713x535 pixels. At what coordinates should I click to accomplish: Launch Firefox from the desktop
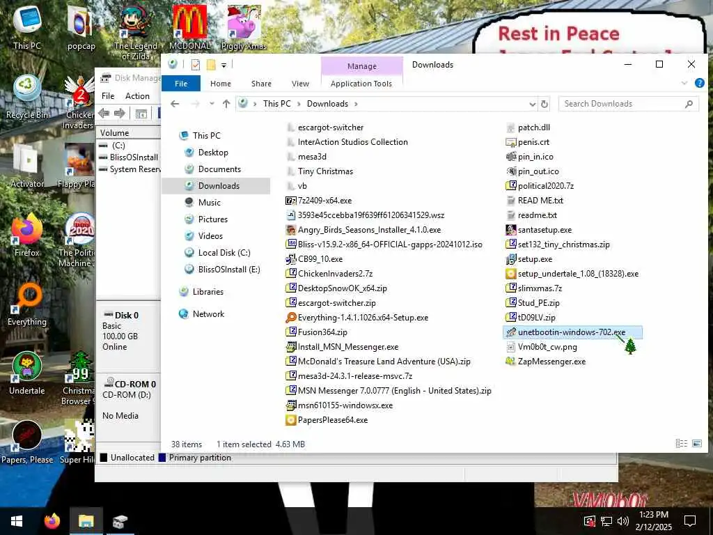pos(27,235)
